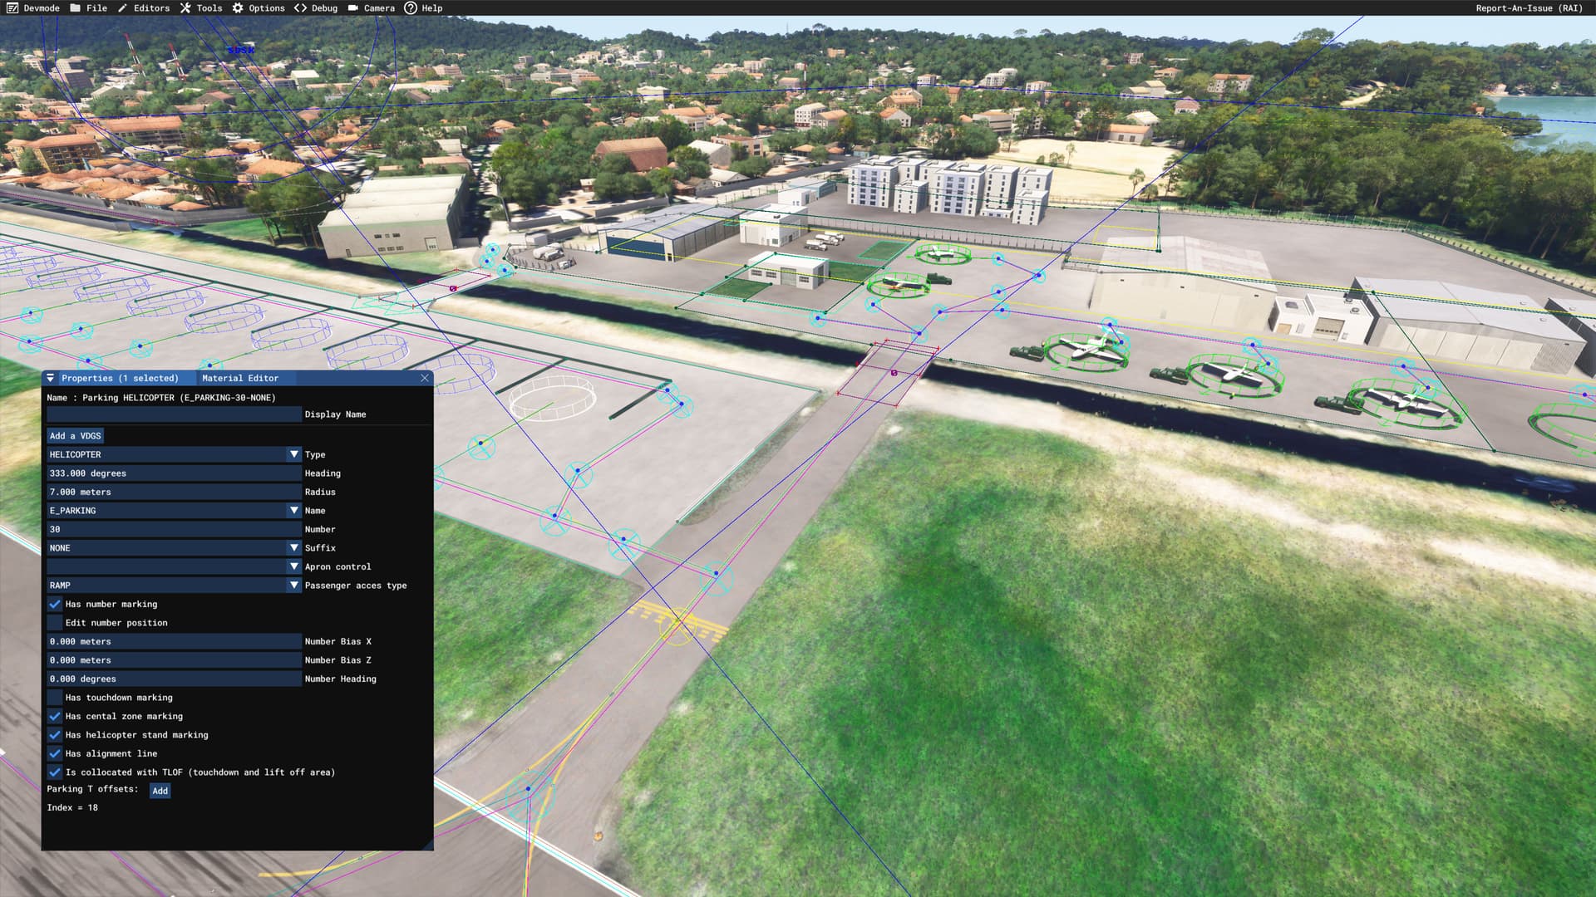The image size is (1596, 897).
Task: Open Report-An-Issue (RAI)
Action: (x=1529, y=7)
